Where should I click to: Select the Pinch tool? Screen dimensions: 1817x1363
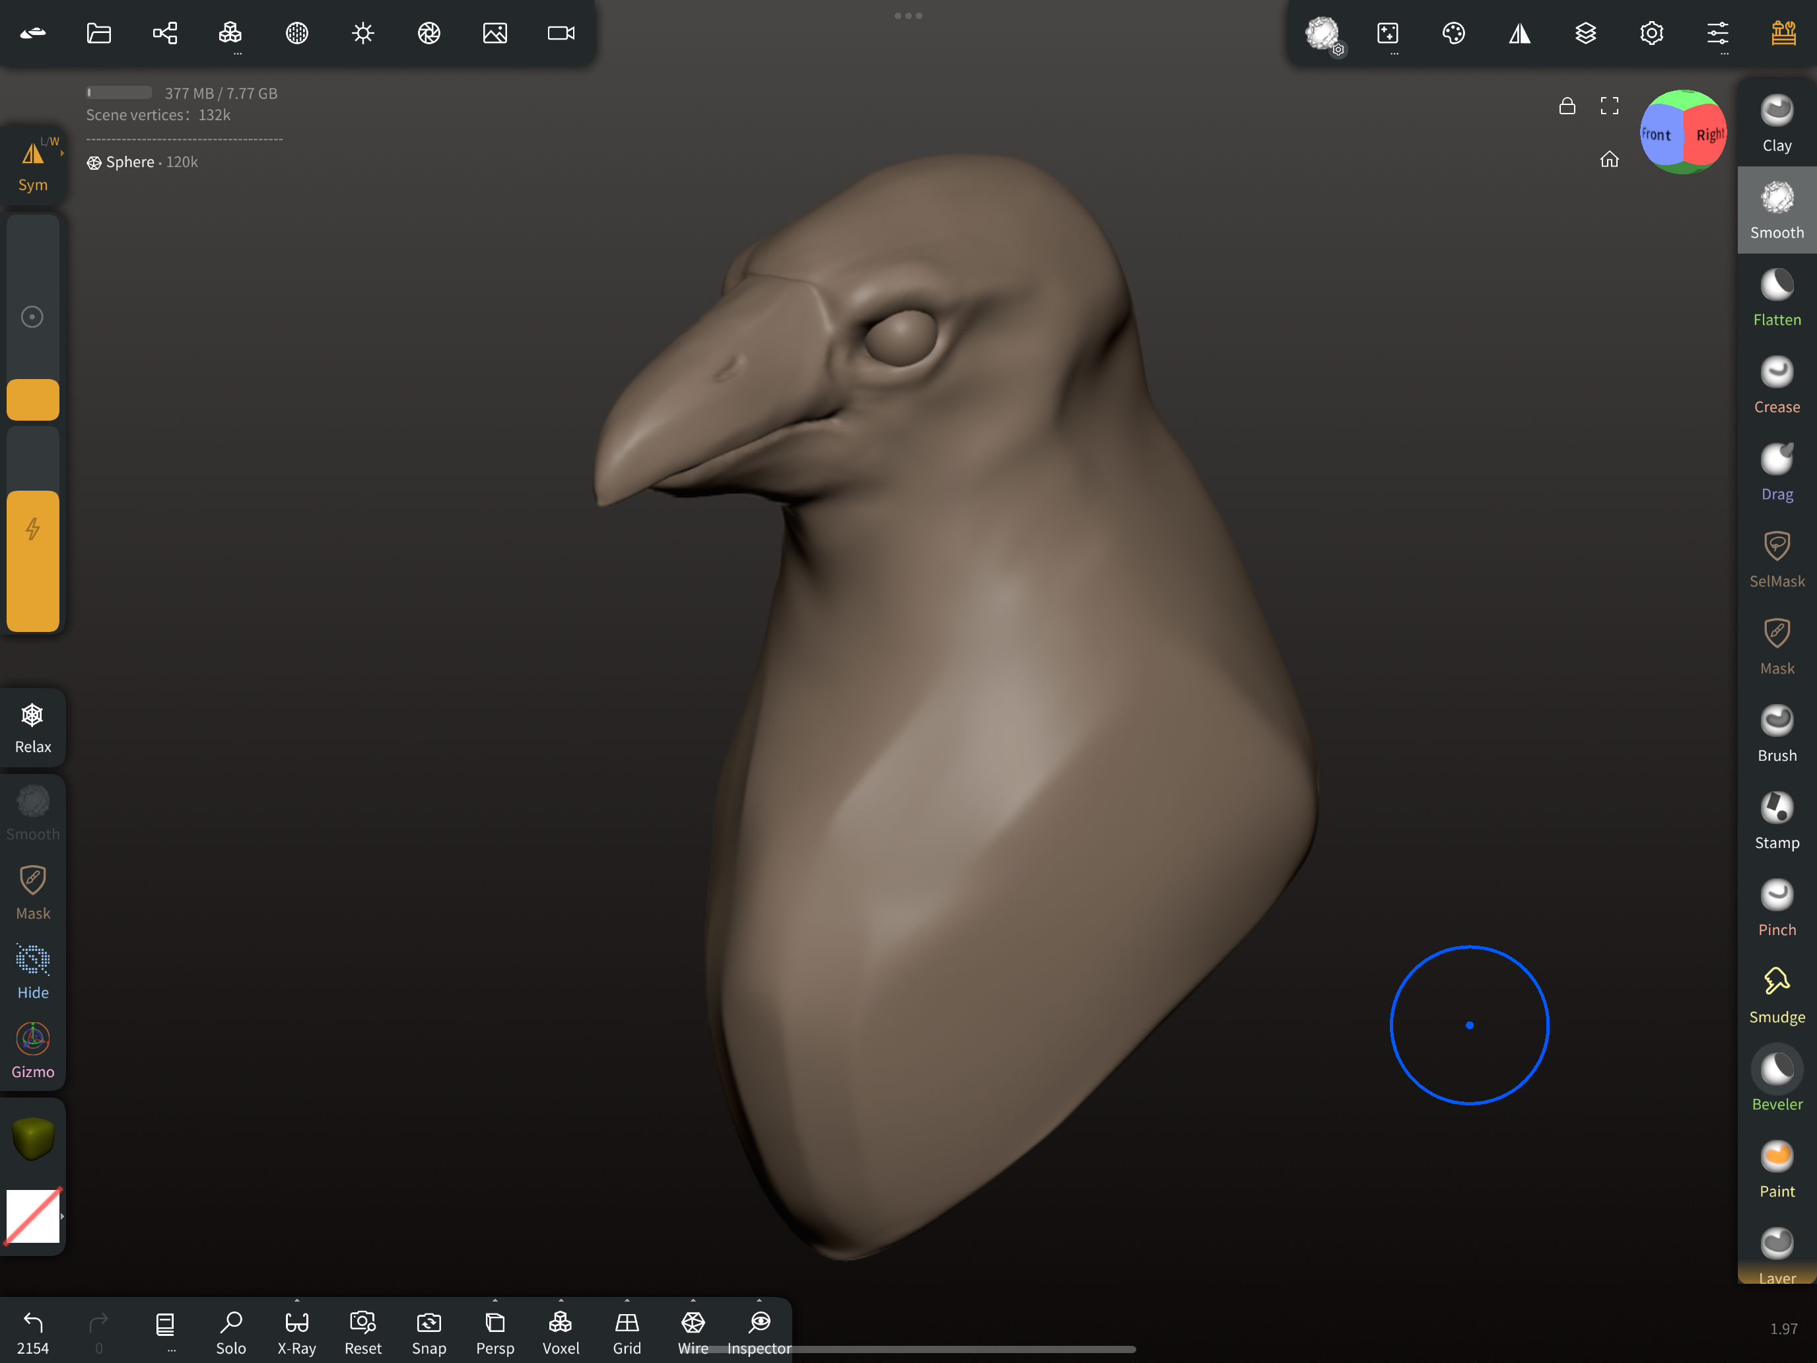click(1777, 907)
